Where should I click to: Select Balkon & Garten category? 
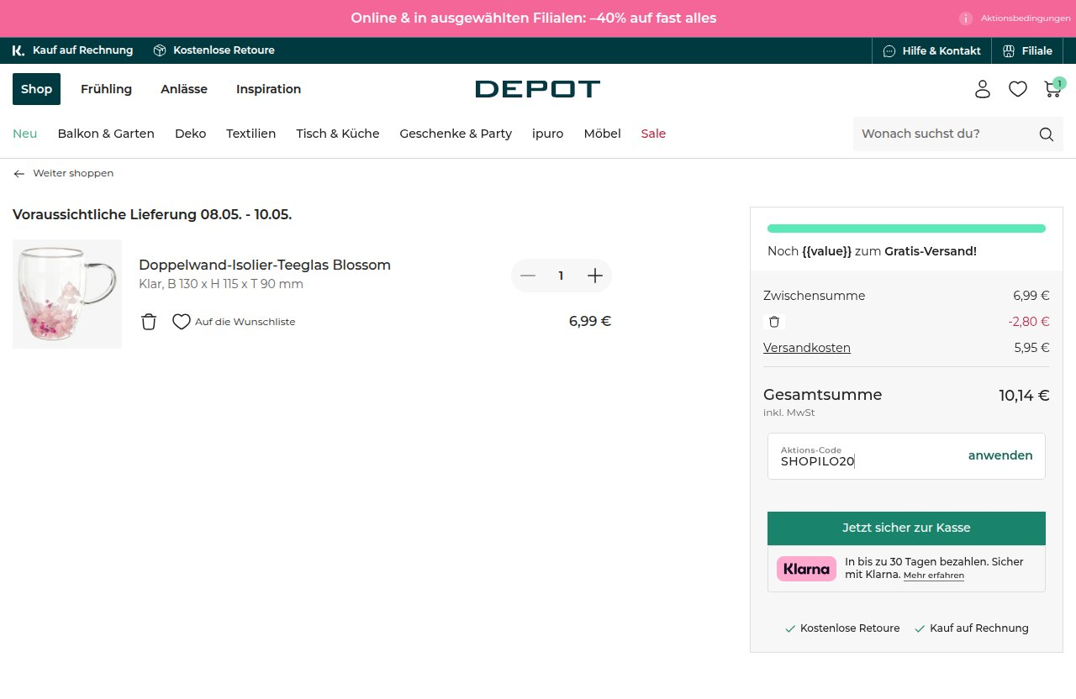pos(106,134)
